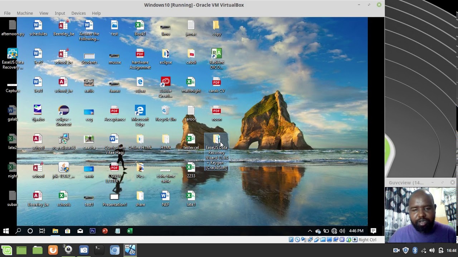Launch Firefox from the Mint panel
The width and height of the screenshot is (458, 257).
point(53,250)
